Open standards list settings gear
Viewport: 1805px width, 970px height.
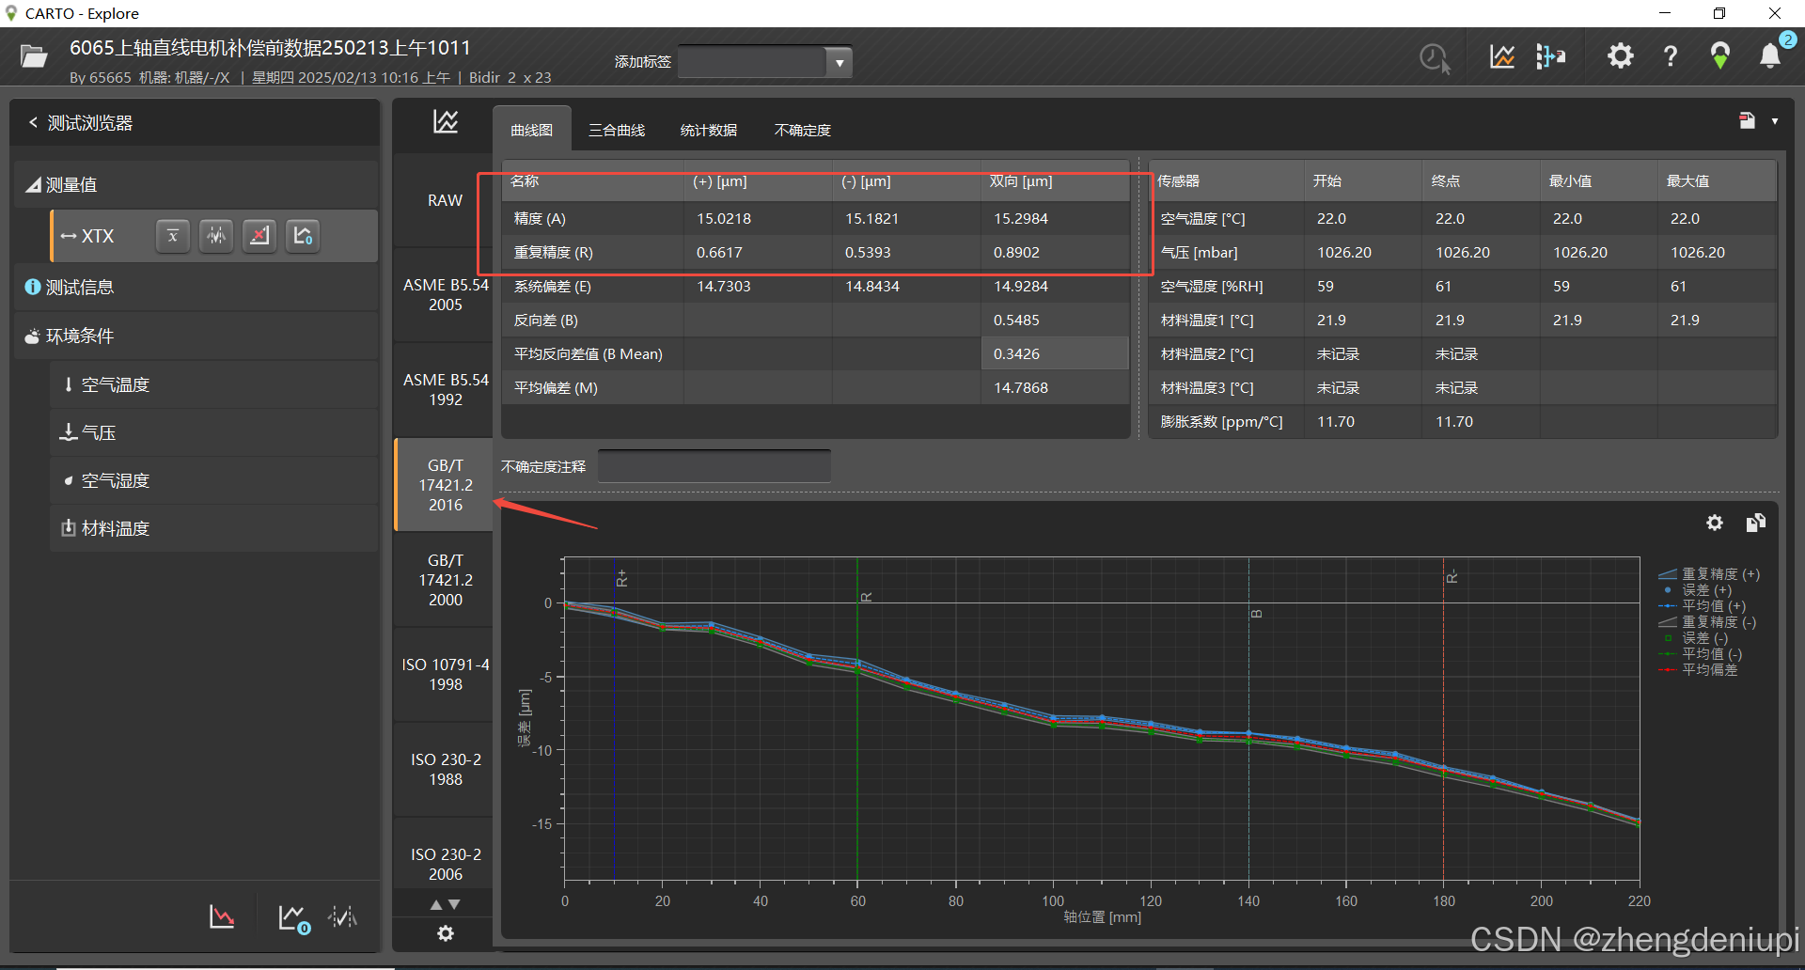coord(446,933)
